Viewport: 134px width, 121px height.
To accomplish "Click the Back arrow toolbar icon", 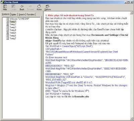I will 22,6.
